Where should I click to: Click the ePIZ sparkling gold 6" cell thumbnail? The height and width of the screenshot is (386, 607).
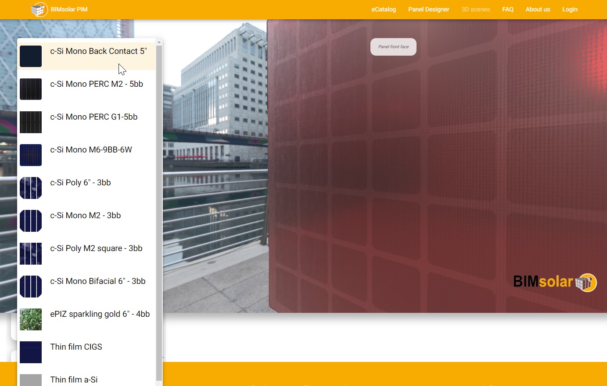(31, 319)
